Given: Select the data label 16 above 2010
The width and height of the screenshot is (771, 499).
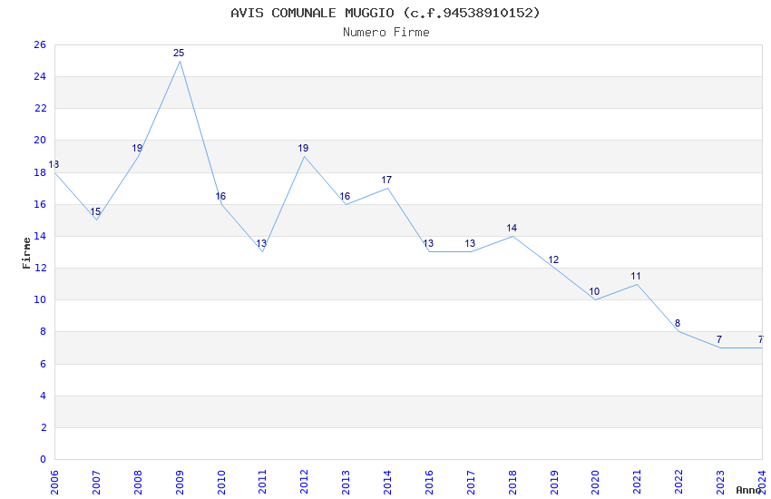Looking at the screenshot, I should [220, 196].
